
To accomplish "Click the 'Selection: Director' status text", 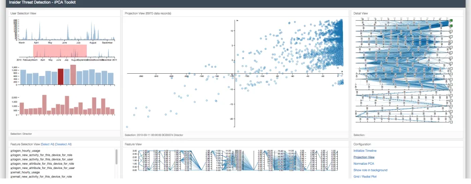I will 21,133.
